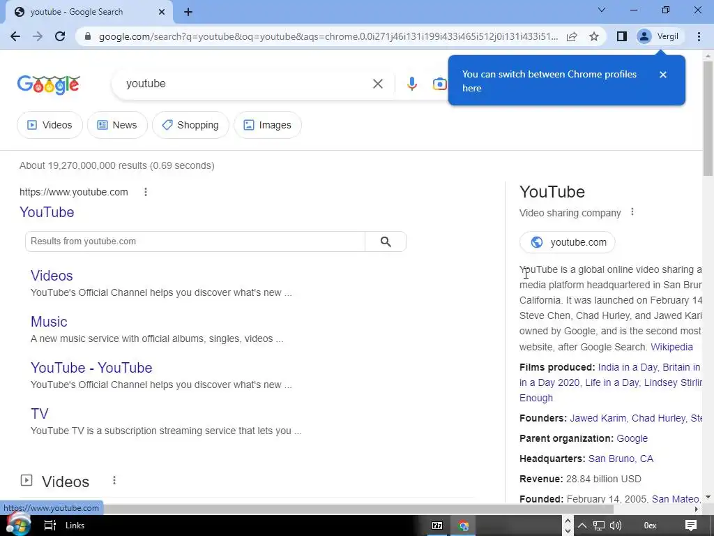Select the Chrome taskbar icon
Screen dimensions: 714x536
click(464, 526)
